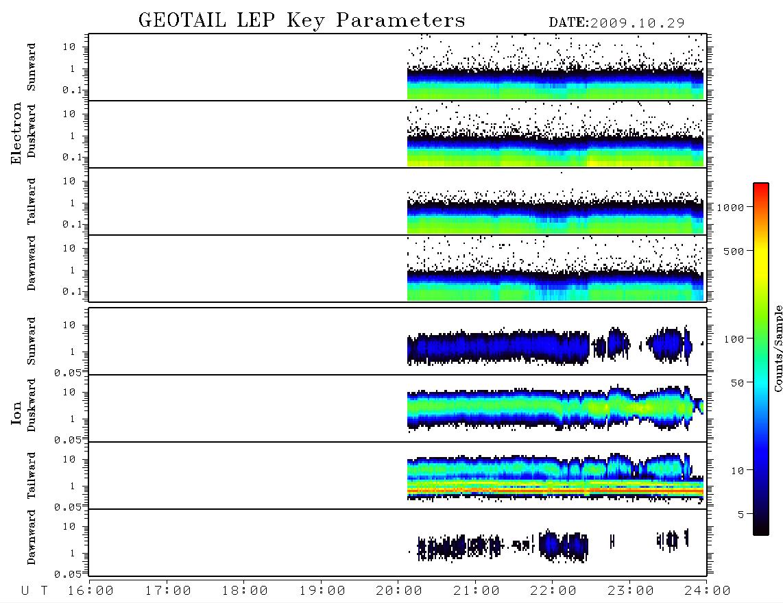783x603 pixels.
Task: Click the 100 colorbar tick label
Action: pyautogui.click(x=734, y=339)
